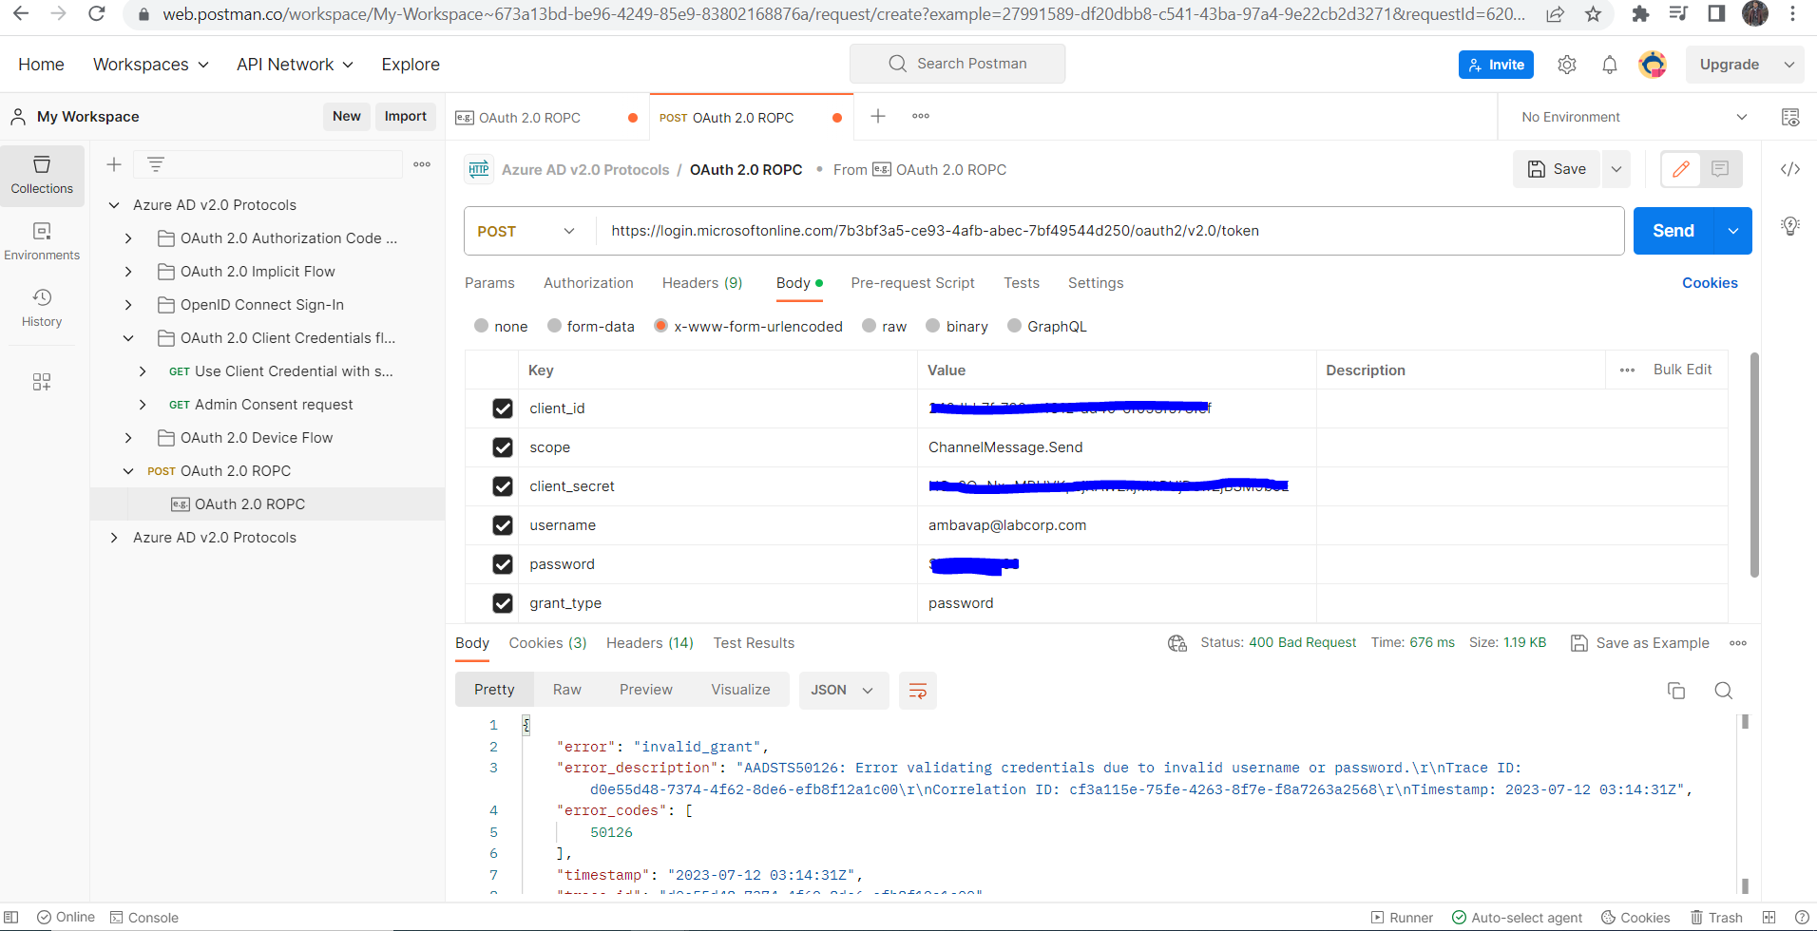This screenshot has width=1817, height=931.
Task: Switch to the Pre-request Script tab
Action: click(912, 282)
